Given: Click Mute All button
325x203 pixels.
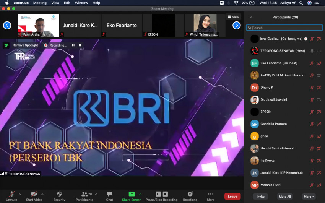Looking at the screenshot, I should 284,197.
